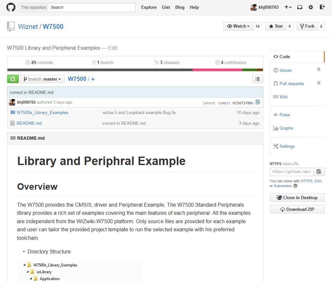Open Create new dropdown plus in header
The height and width of the screenshot is (282, 332).
click(288, 7)
